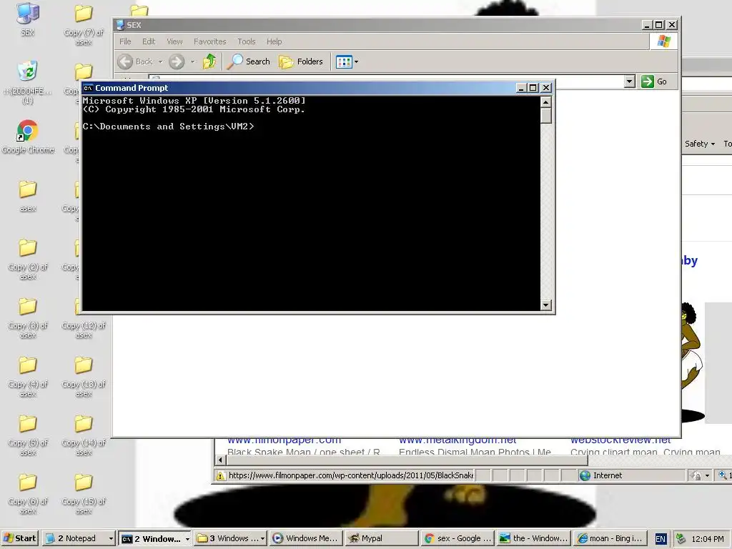Open the Copy (13) of asex folder
732x549 pixels.
tap(84, 376)
